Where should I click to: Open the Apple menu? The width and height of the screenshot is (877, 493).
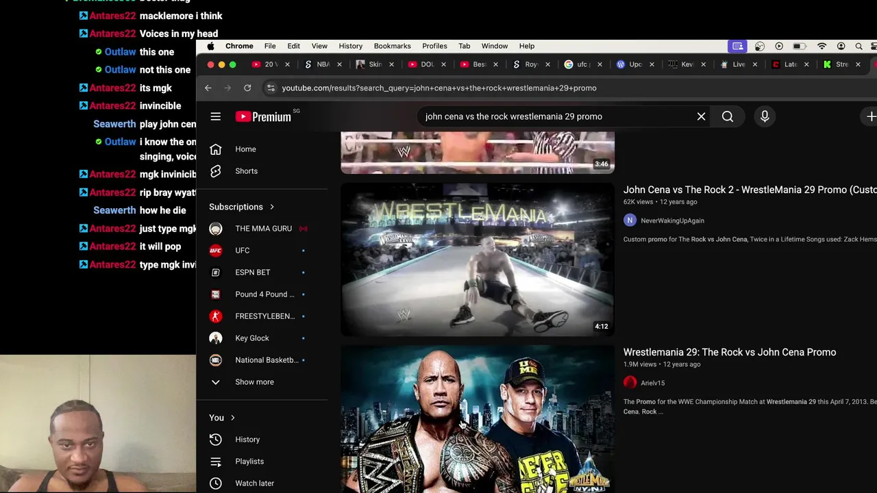coord(210,46)
